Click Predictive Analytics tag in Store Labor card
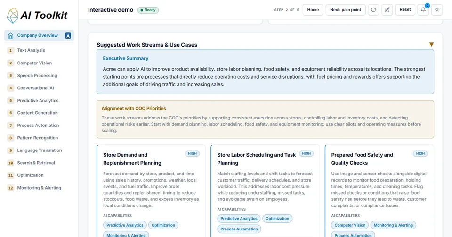452x237 pixels. click(239, 219)
